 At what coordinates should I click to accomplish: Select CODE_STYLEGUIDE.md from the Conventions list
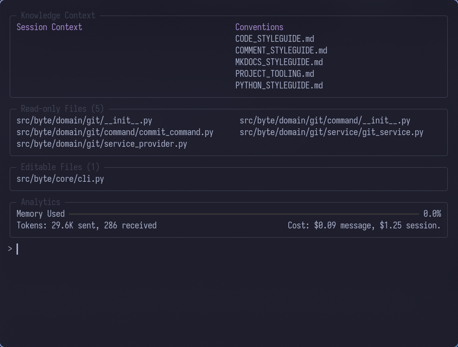coord(275,38)
